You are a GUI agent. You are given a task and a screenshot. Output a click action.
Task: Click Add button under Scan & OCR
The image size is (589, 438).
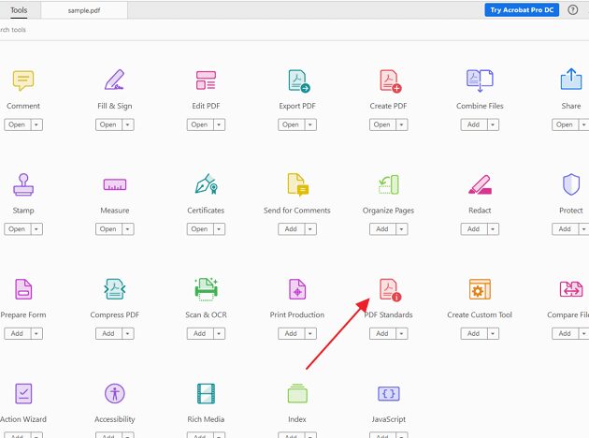[x=199, y=333]
